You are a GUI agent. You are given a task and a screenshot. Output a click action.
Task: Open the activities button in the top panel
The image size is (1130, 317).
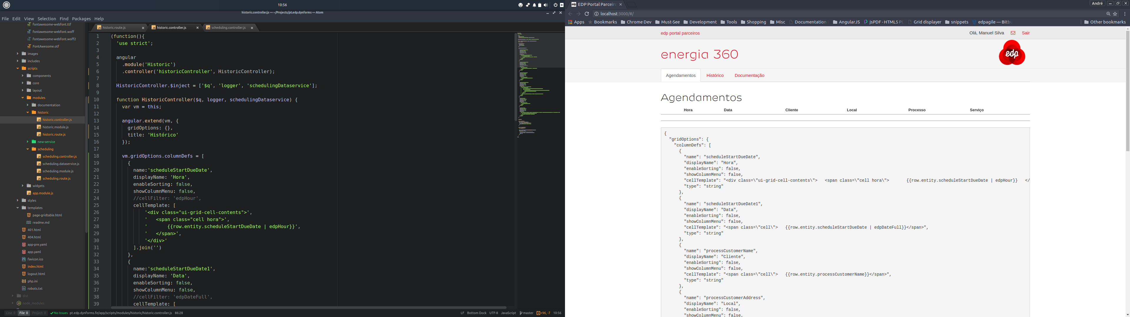click(x=6, y=5)
